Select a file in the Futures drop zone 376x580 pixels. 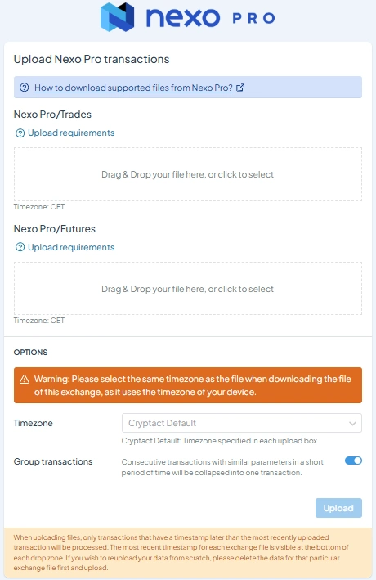point(188,289)
